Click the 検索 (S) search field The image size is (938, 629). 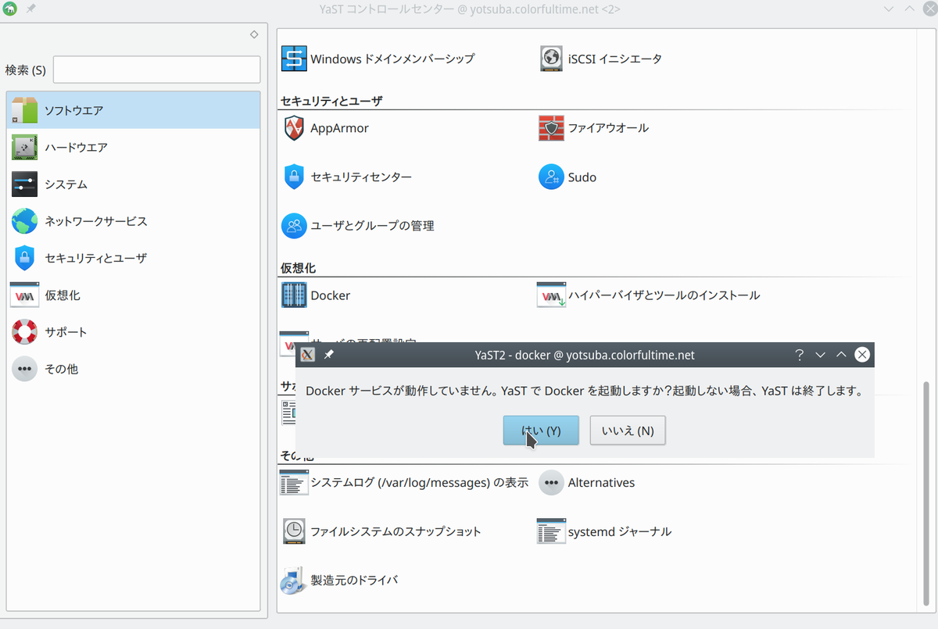tap(156, 70)
